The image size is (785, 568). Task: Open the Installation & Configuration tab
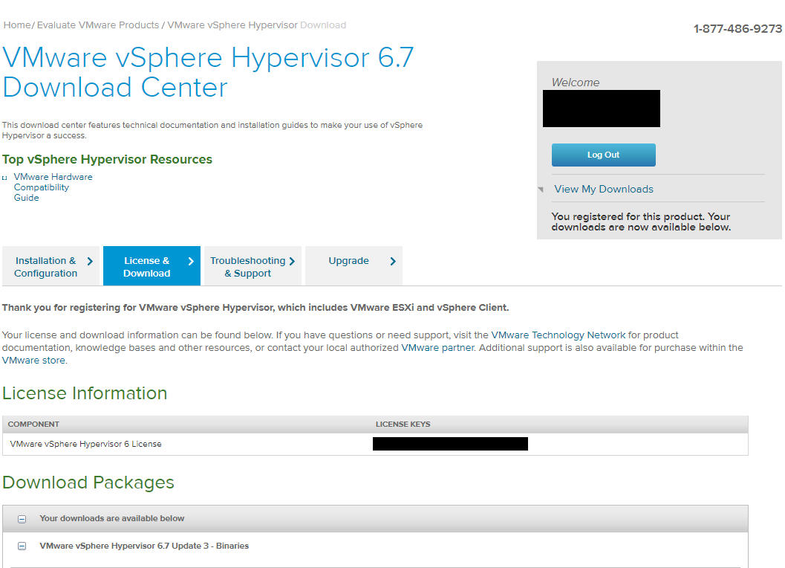(x=51, y=266)
